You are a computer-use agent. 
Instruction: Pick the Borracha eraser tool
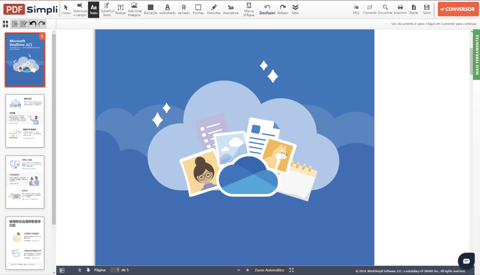[151, 9]
